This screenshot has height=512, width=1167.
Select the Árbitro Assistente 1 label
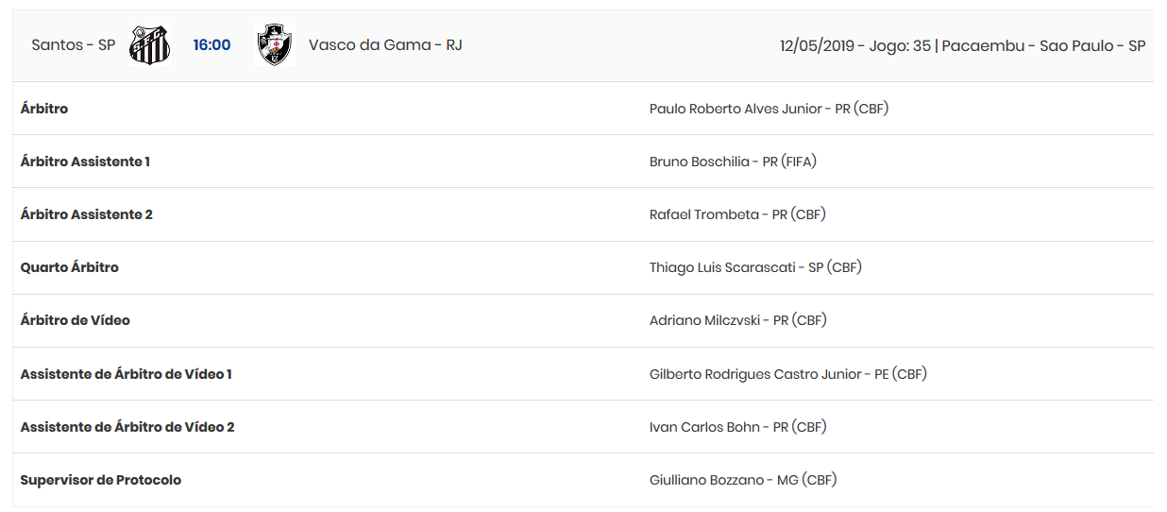coord(85,162)
